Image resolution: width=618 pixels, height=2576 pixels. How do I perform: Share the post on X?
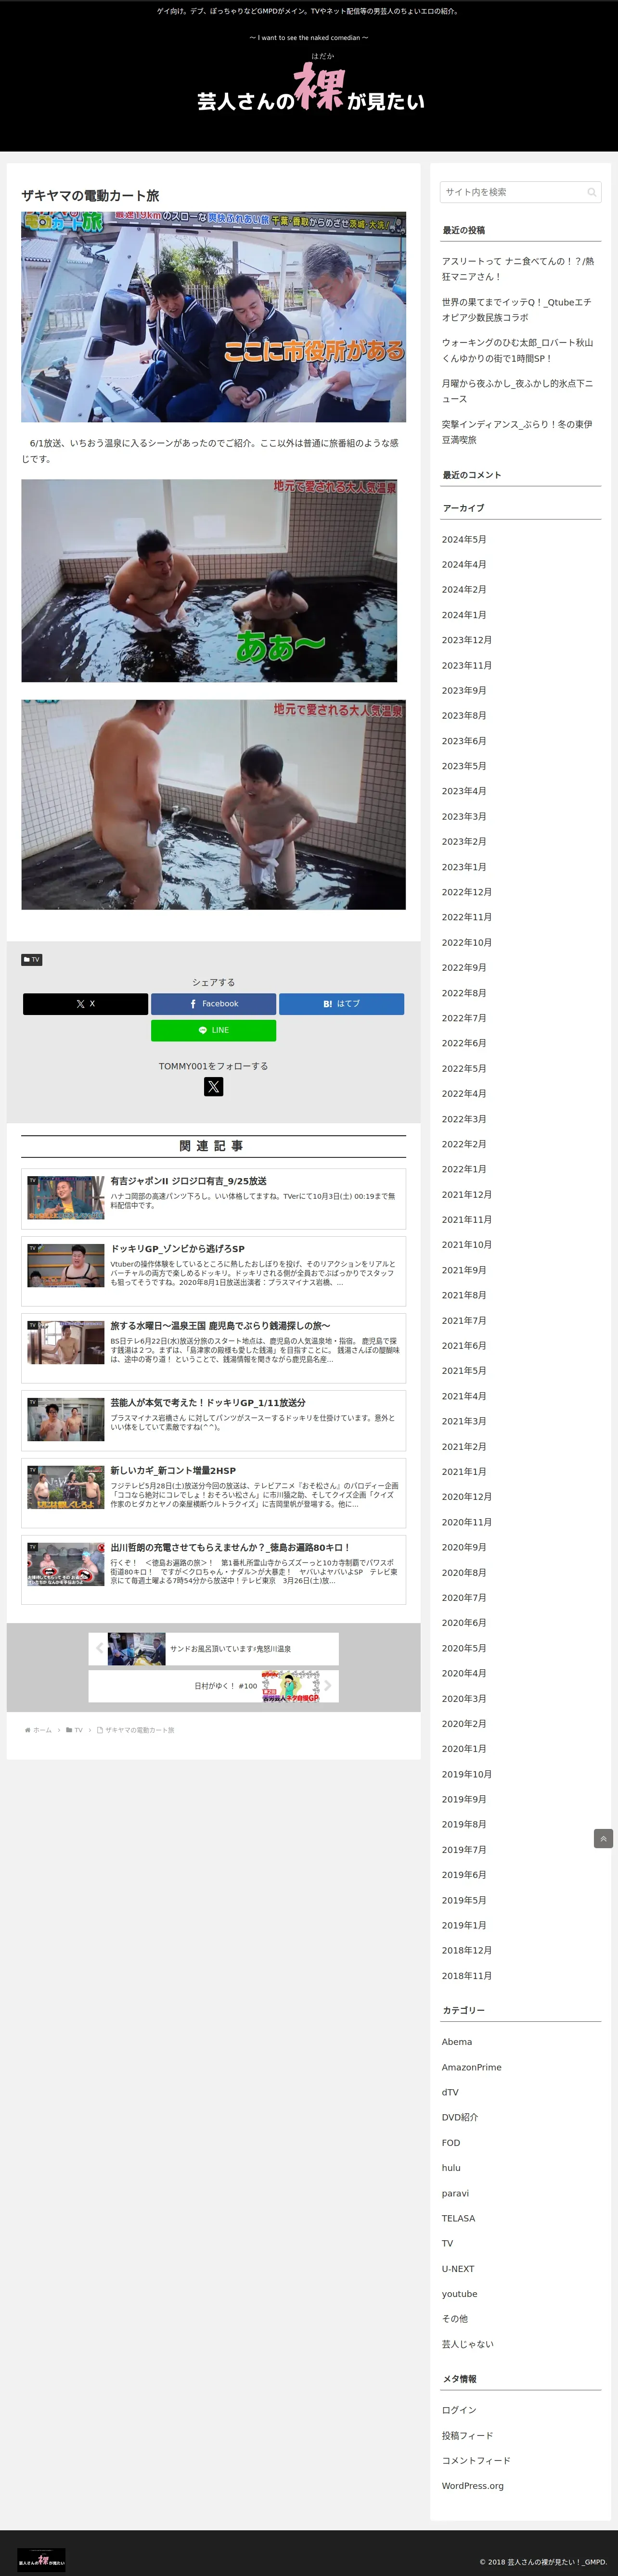coord(85,1004)
